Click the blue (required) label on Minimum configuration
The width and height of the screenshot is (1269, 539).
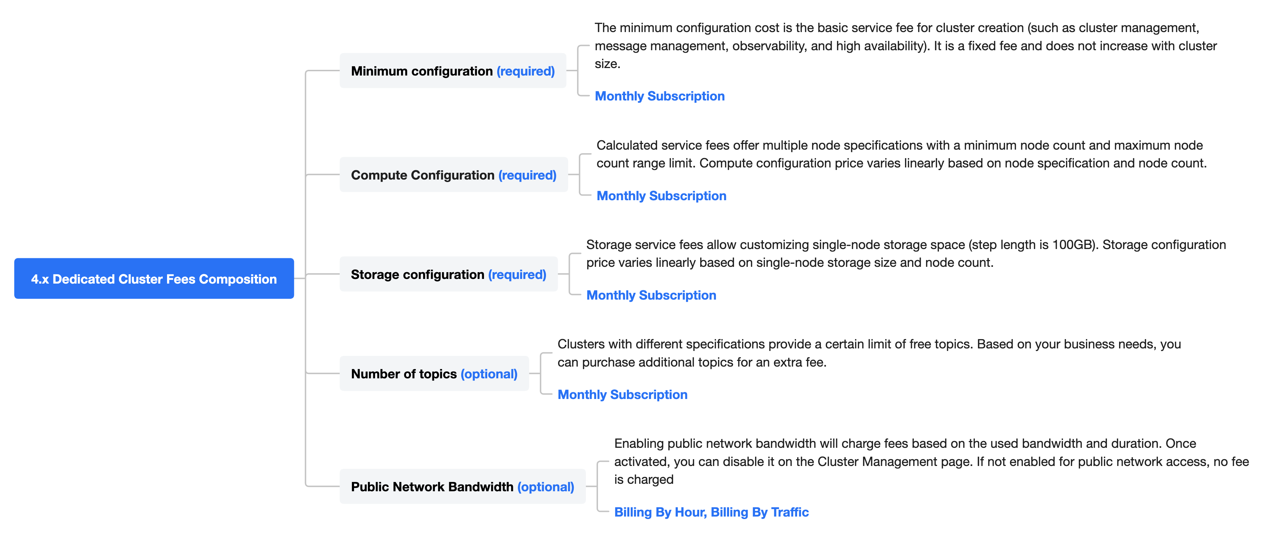point(525,71)
